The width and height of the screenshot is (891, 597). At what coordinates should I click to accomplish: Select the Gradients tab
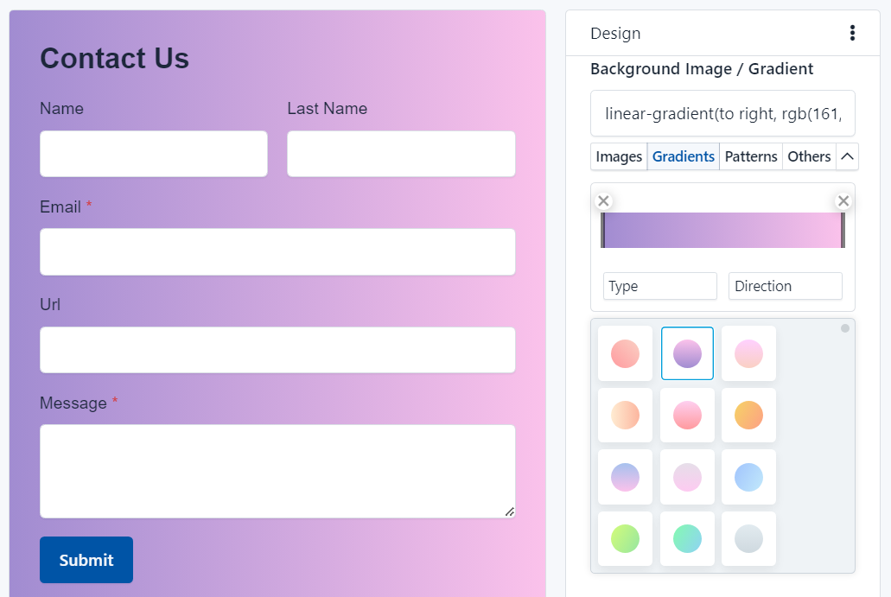[x=684, y=156]
